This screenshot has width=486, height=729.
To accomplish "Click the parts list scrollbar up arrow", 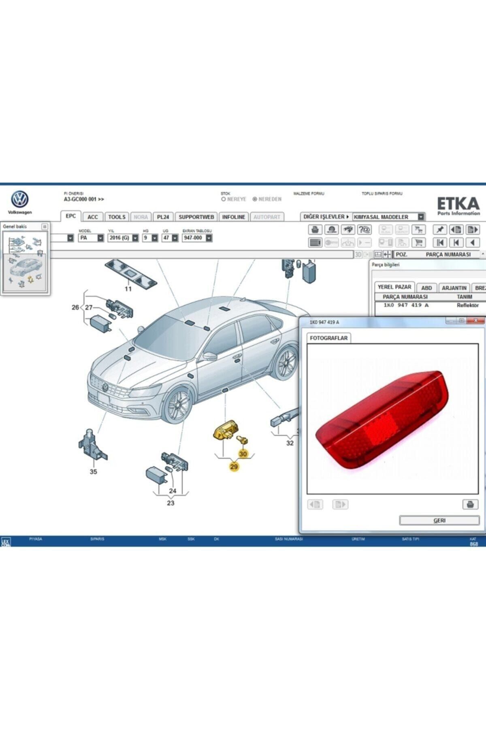I will [483, 254].
